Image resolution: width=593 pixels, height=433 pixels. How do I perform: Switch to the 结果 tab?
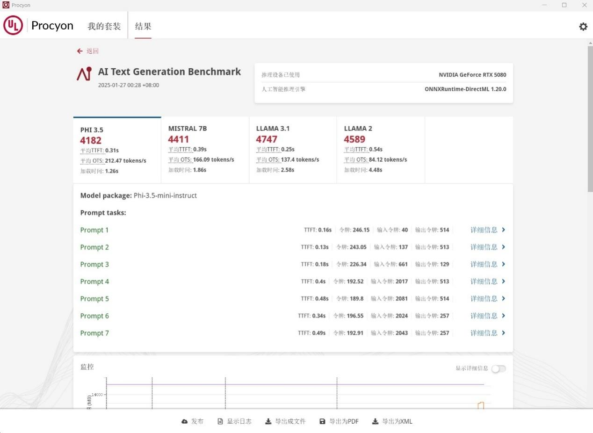(x=143, y=26)
